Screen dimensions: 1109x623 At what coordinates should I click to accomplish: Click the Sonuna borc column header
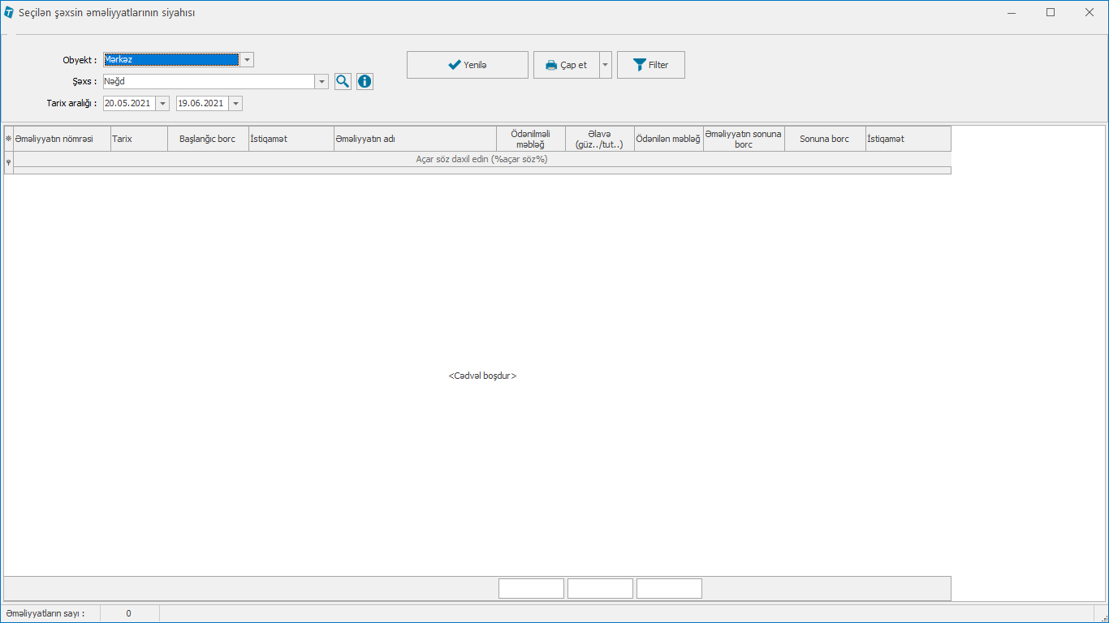pyautogui.click(x=824, y=139)
